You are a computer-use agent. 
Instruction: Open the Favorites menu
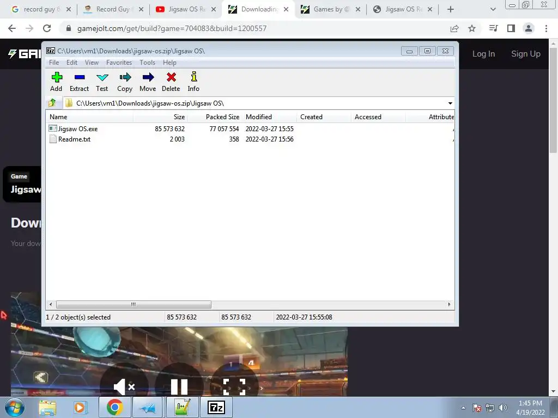pos(119,63)
